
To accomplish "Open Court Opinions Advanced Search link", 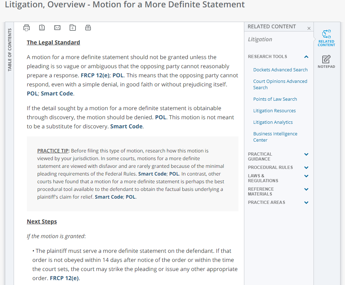I will (x=280, y=84).
